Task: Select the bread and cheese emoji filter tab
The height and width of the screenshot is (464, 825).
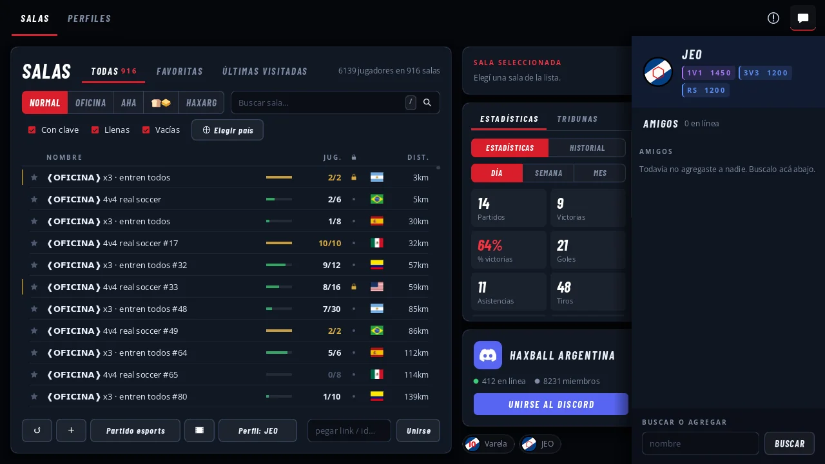Action: [160, 102]
